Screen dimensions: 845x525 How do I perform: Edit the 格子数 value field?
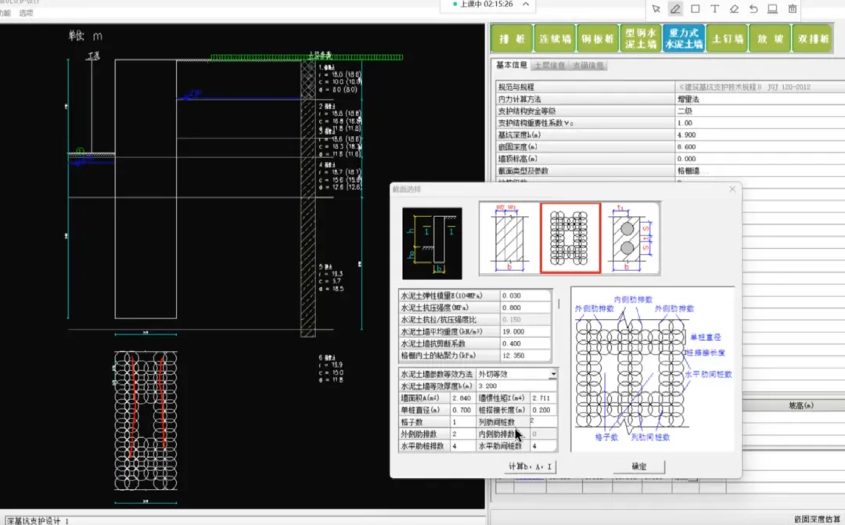click(463, 422)
